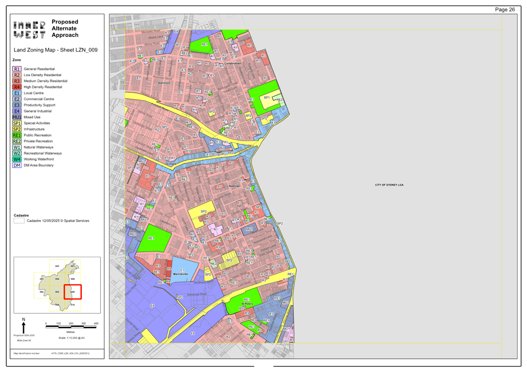
Task: Click the 'Proposed Alternate Approach' title
Action: [65, 28]
